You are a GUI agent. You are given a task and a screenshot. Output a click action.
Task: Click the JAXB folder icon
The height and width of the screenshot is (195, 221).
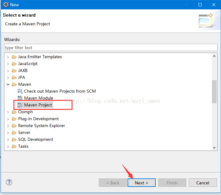[14, 70]
